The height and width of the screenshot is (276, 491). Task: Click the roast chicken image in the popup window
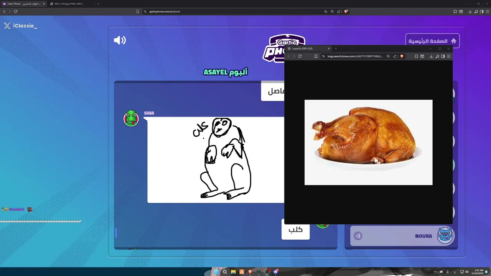(x=368, y=142)
